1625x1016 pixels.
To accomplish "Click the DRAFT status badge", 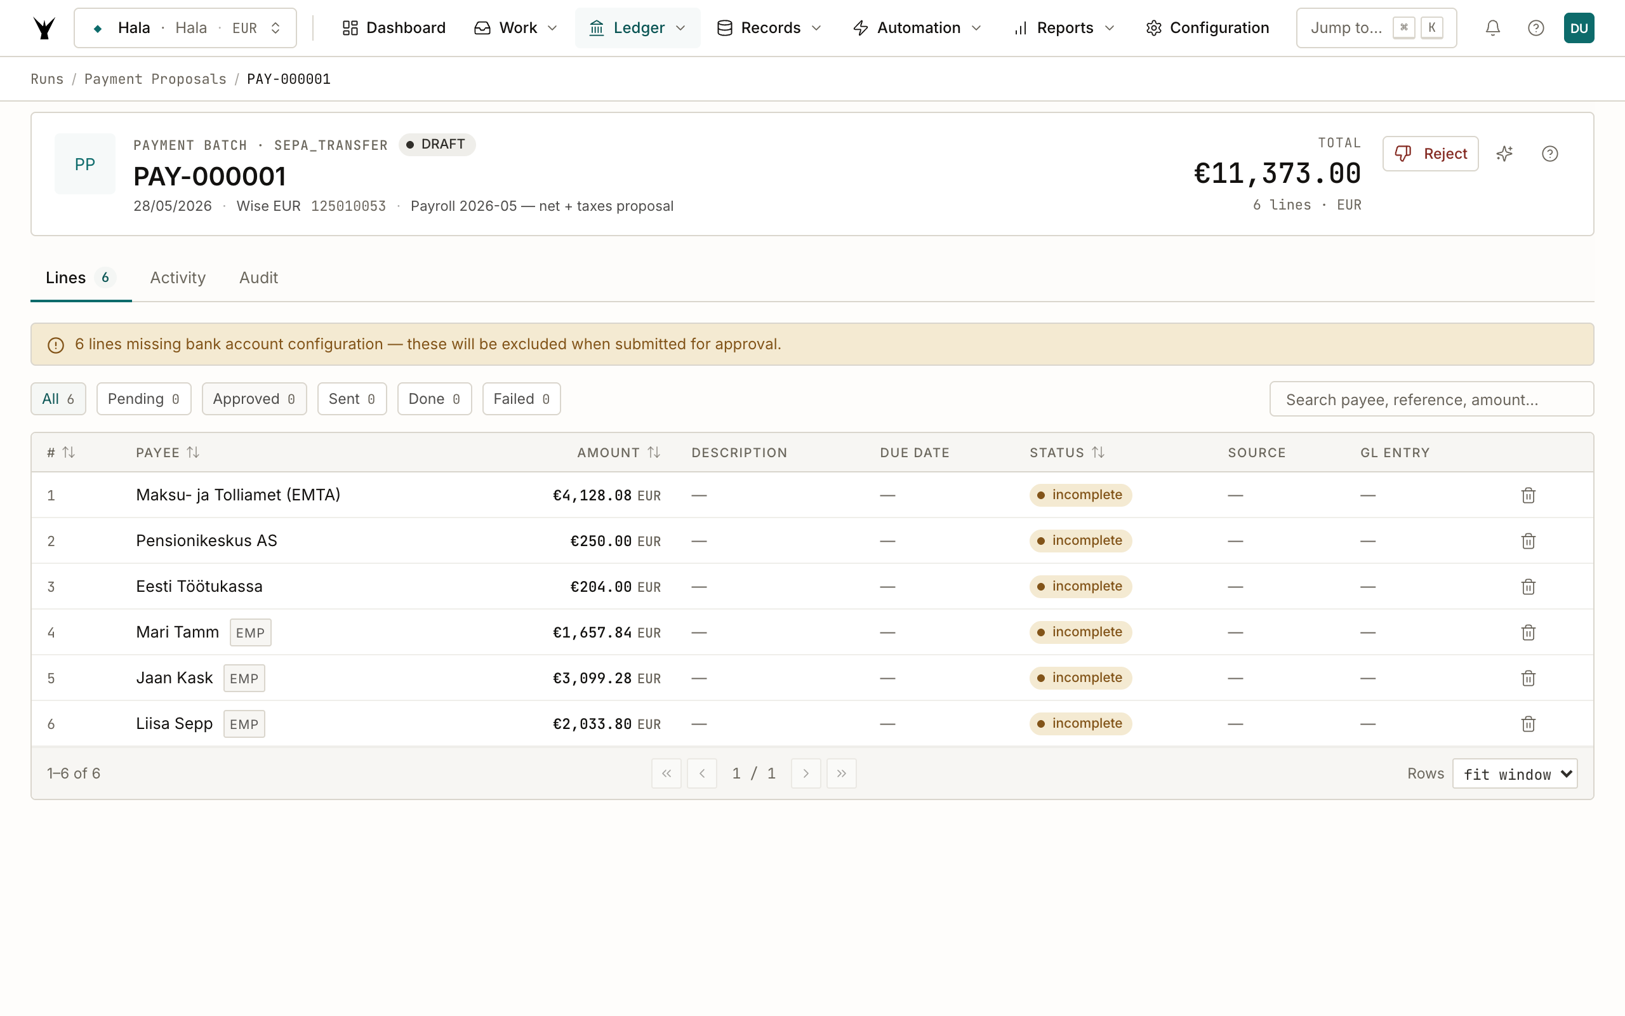I will (x=437, y=145).
